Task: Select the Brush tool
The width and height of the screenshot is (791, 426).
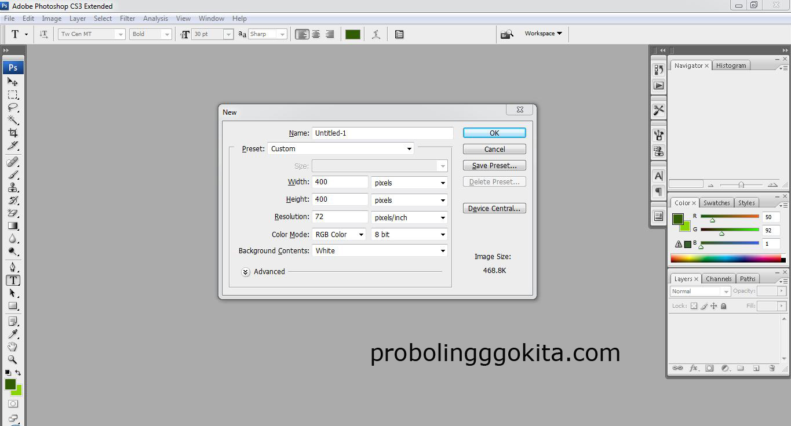Action: click(13, 174)
